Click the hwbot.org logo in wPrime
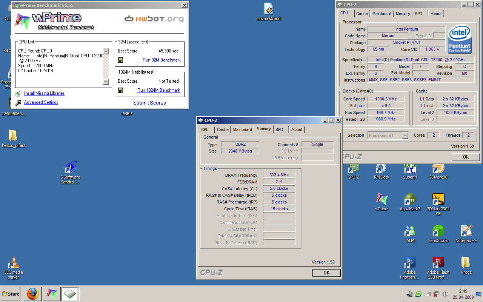This screenshot has width=483, height=302. tap(154, 18)
